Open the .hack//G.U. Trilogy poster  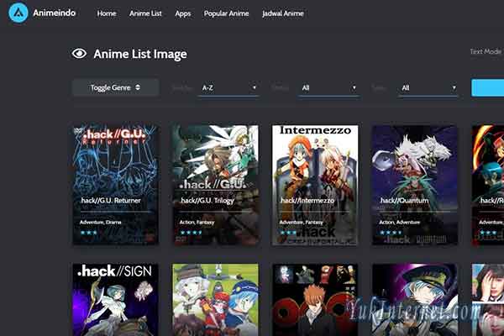click(x=215, y=185)
